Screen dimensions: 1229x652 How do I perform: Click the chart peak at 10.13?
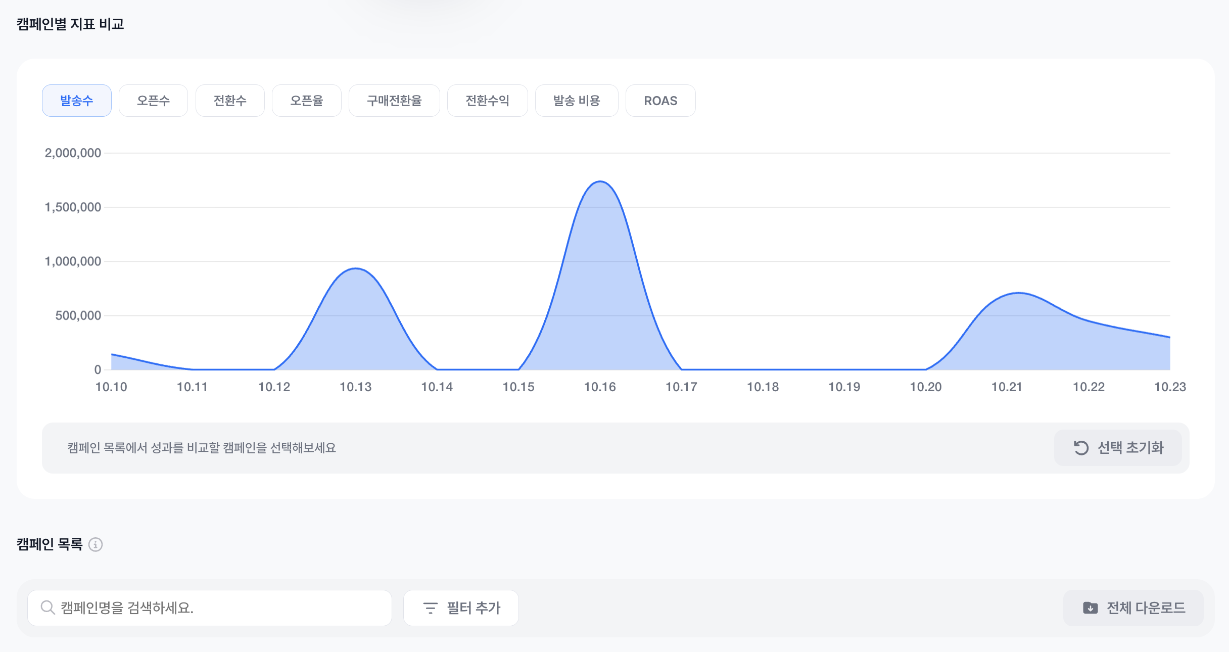tap(356, 268)
